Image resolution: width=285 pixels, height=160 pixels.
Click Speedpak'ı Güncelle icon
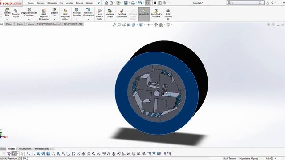(x=156, y=11)
